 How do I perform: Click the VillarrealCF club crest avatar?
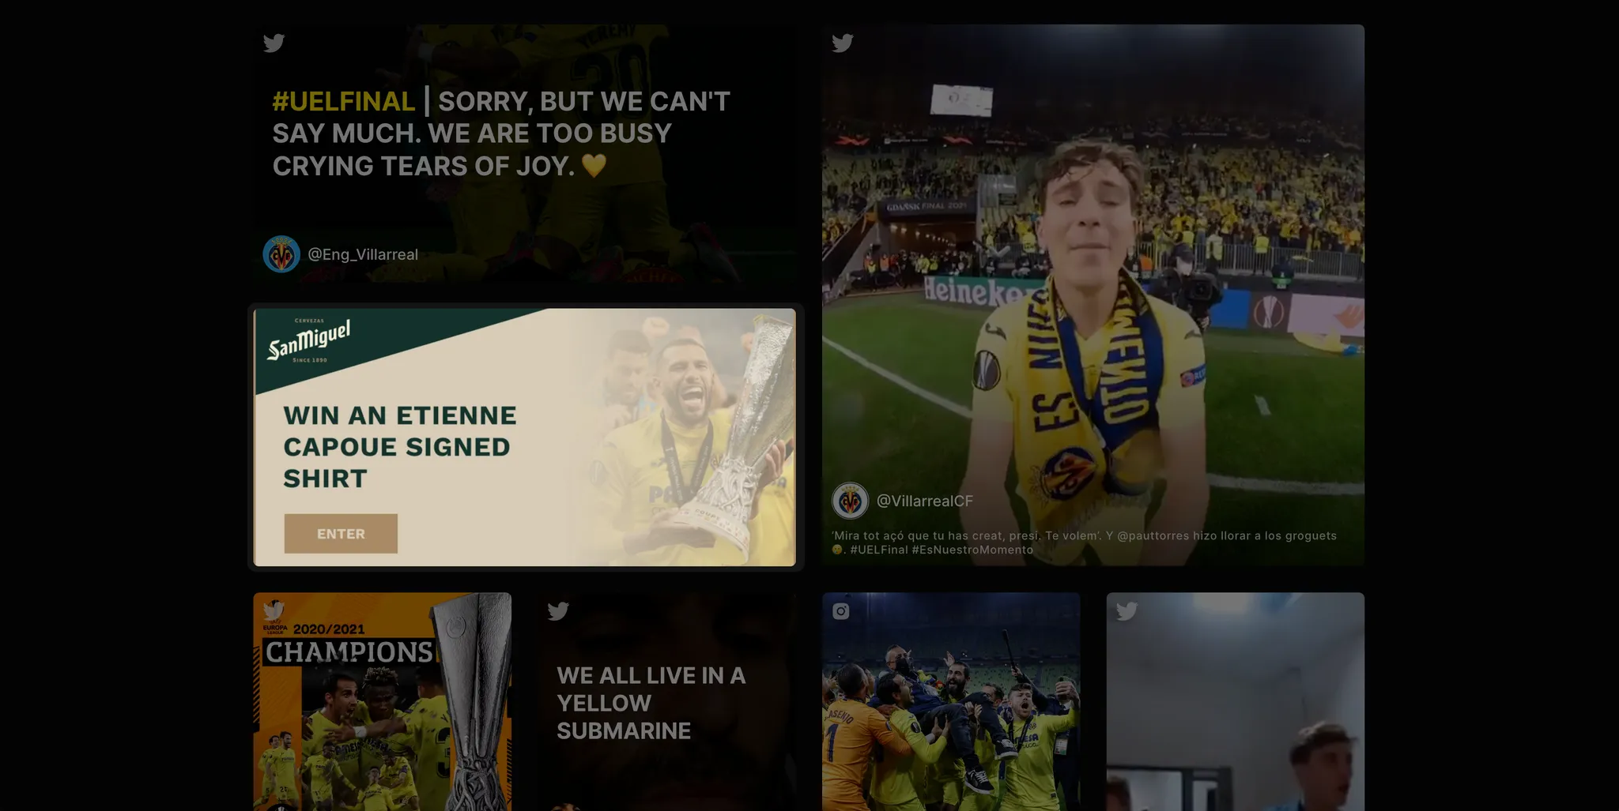[850, 501]
